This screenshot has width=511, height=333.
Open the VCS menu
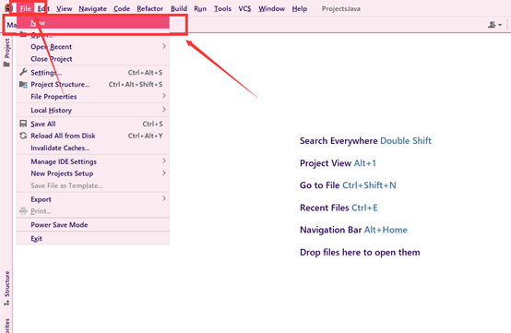point(244,9)
